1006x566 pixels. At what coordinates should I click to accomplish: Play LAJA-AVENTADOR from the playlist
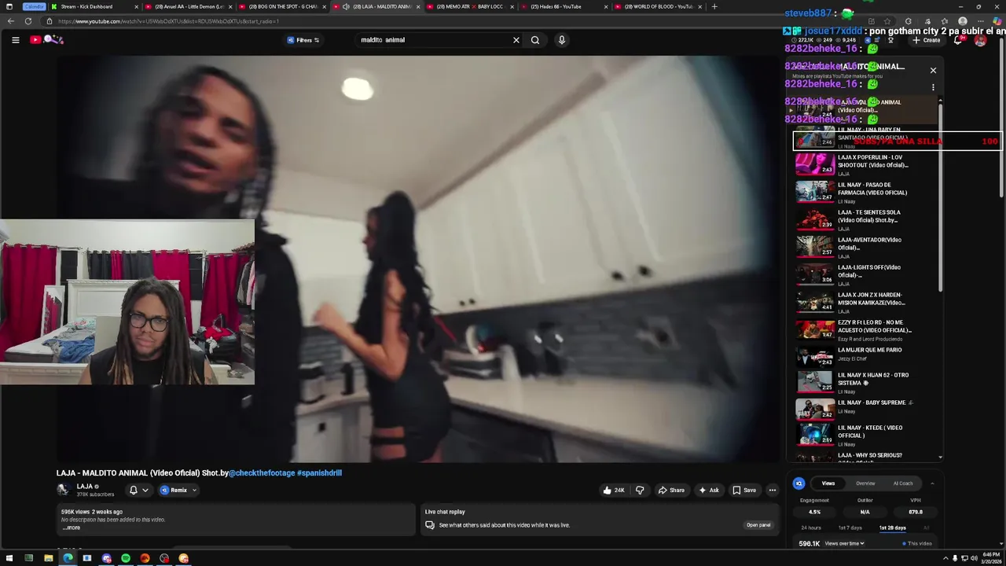point(865,247)
